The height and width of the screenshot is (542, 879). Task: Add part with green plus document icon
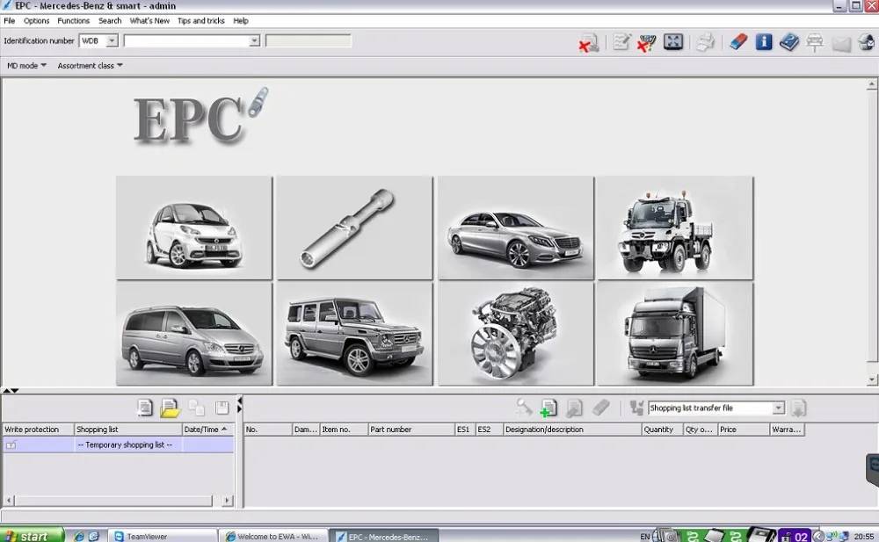pos(549,408)
